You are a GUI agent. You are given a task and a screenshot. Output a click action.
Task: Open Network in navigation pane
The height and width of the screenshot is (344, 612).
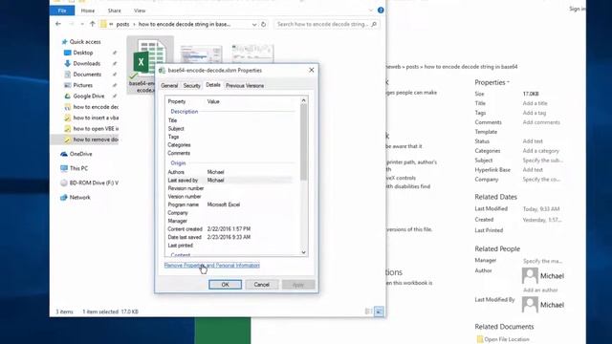point(79,198)
